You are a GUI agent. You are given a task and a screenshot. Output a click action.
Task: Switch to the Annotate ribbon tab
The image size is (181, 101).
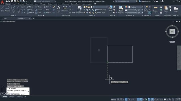[x=21, y=4]
